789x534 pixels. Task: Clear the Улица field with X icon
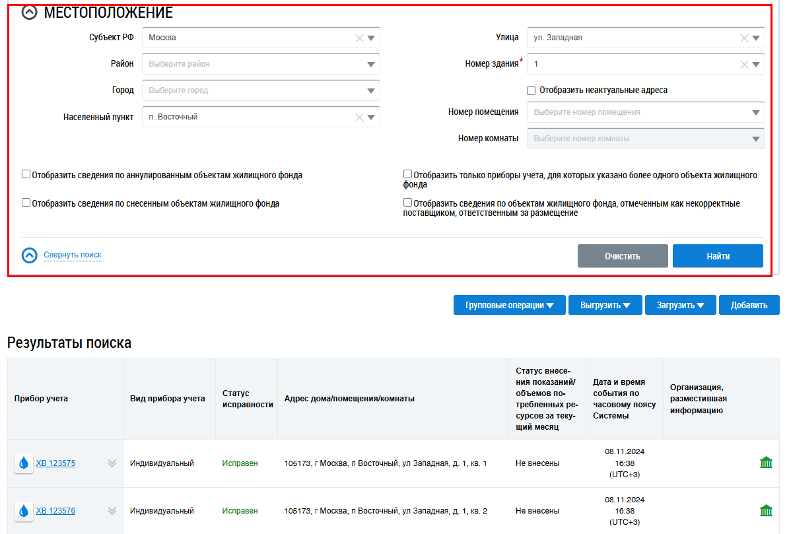(744, 38)
